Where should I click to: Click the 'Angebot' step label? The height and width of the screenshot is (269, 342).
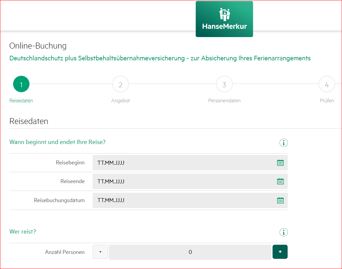tap(121, 101)
